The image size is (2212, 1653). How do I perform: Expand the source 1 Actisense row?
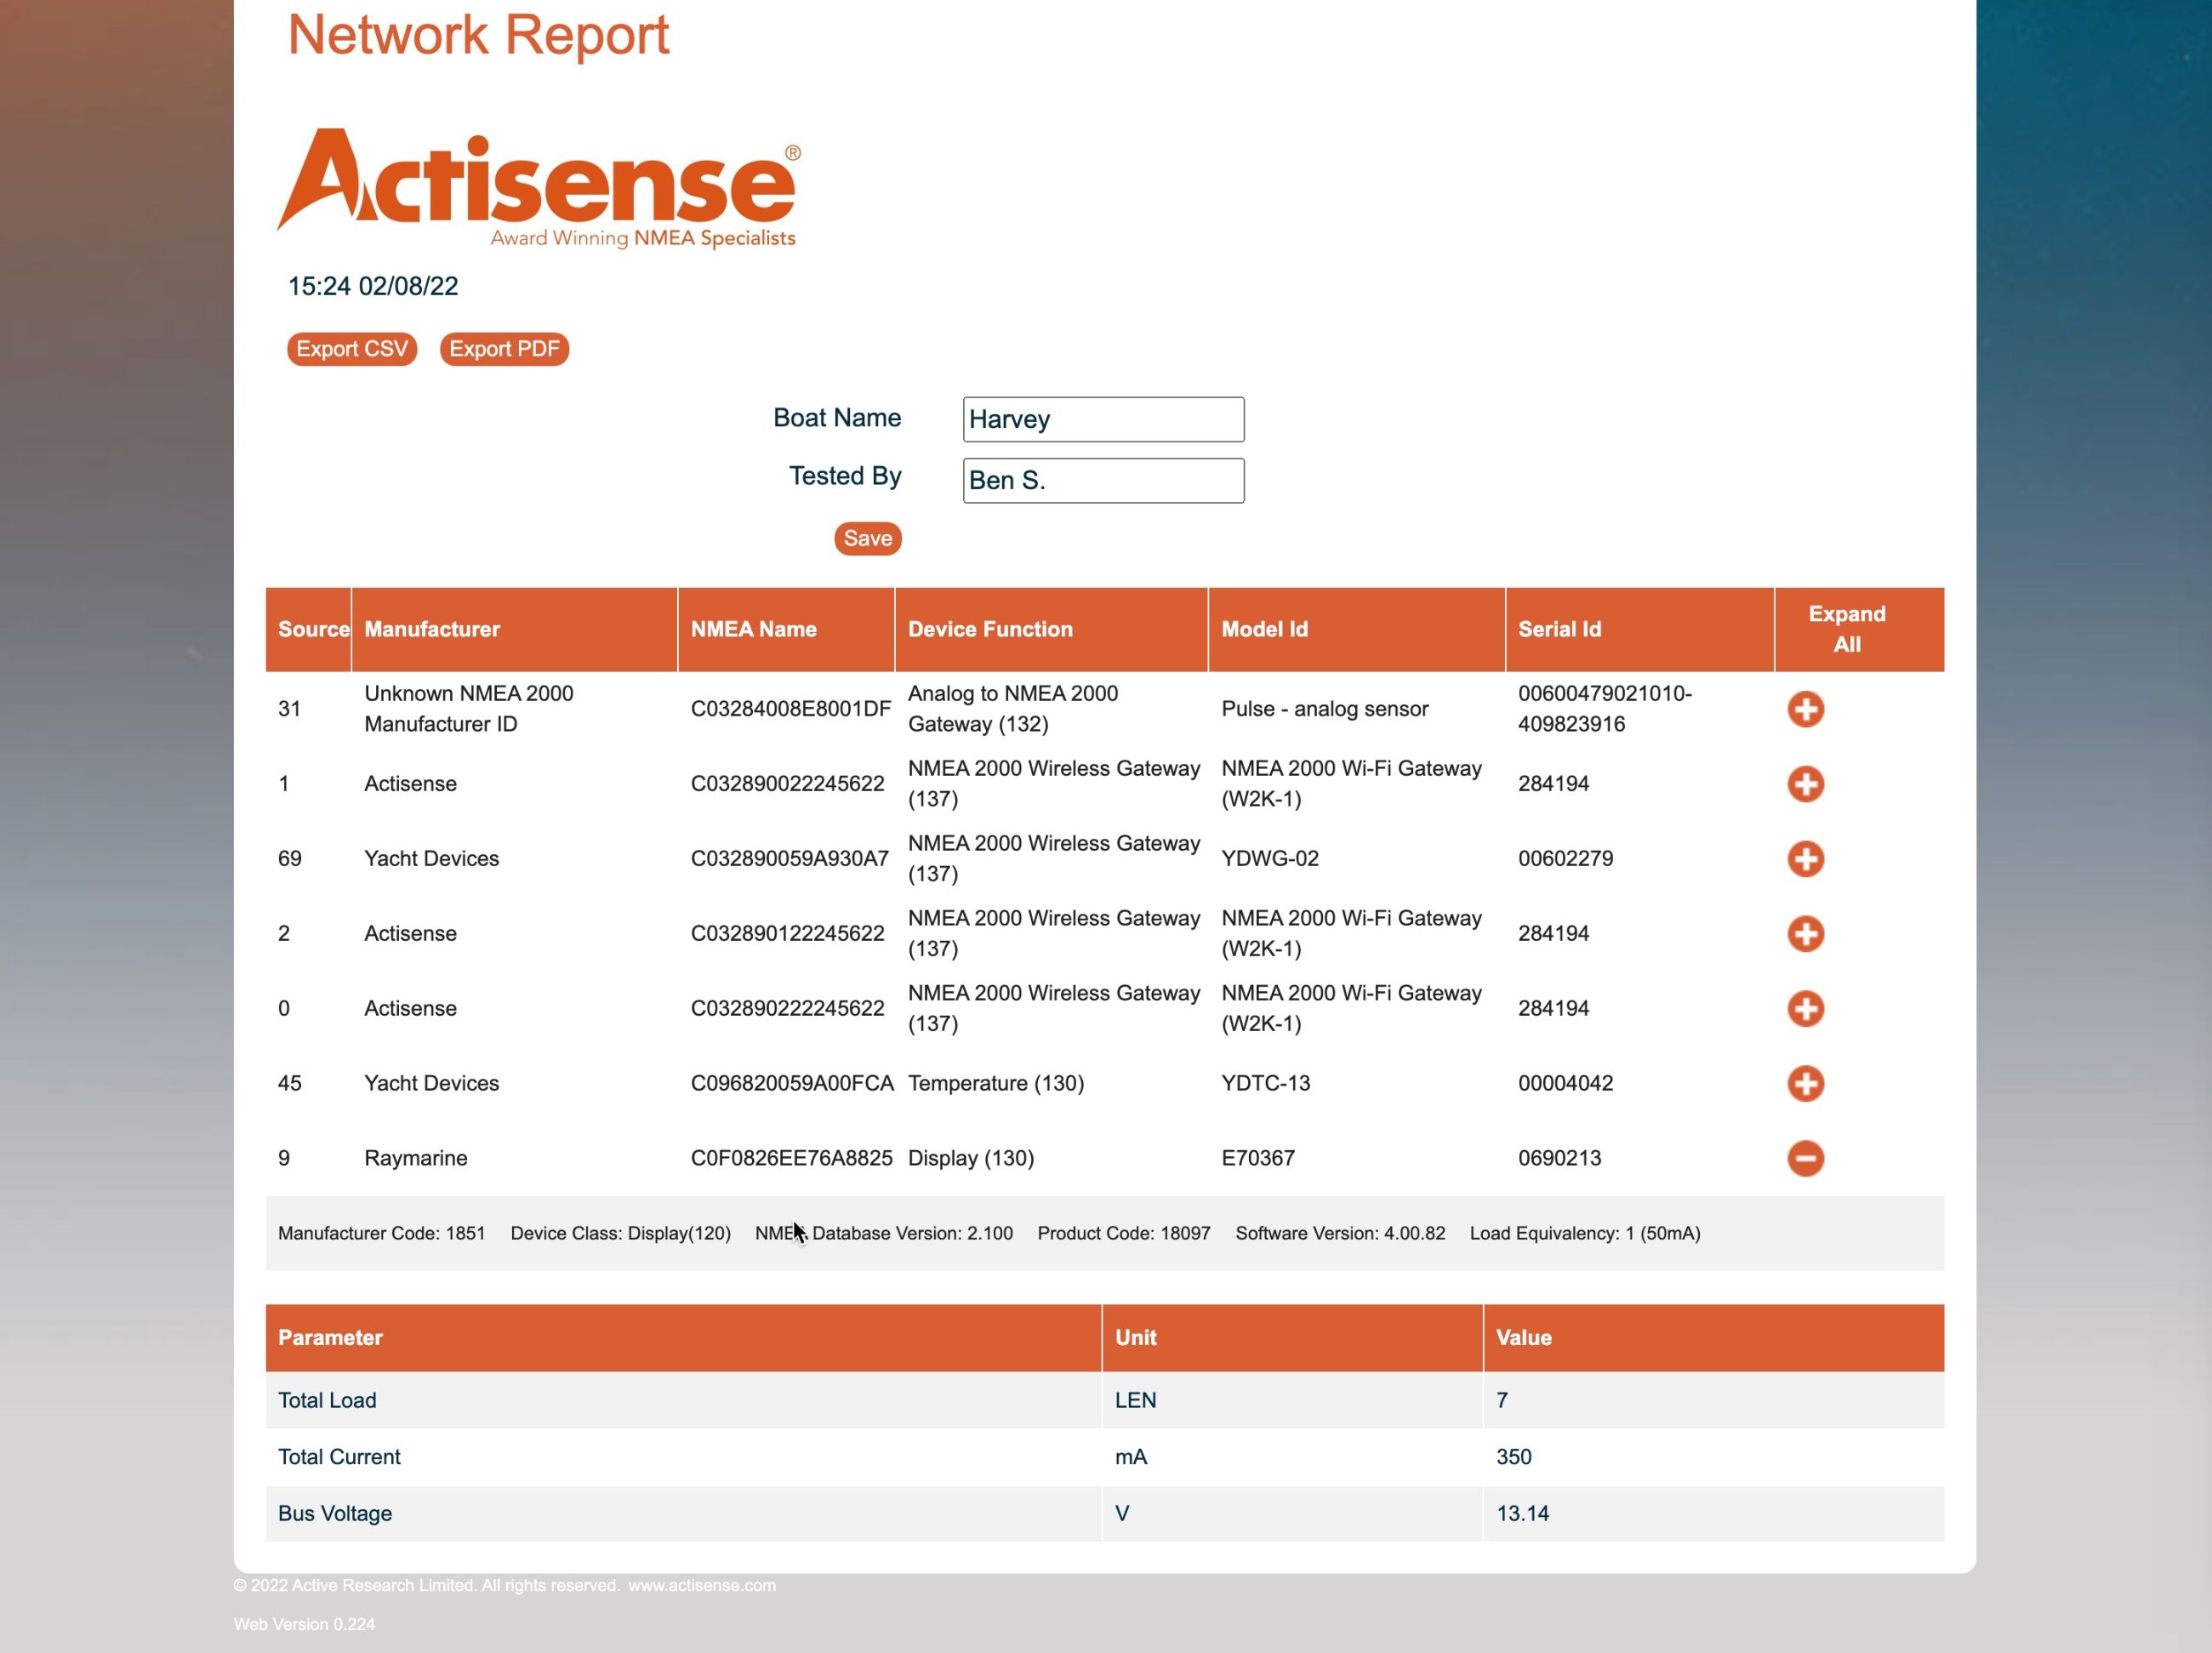click(x=1805, y=784)
